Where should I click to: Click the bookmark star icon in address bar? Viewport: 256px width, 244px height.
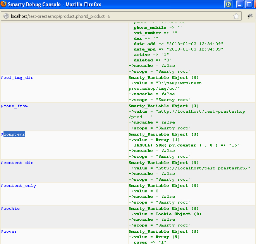coord(236,16)
